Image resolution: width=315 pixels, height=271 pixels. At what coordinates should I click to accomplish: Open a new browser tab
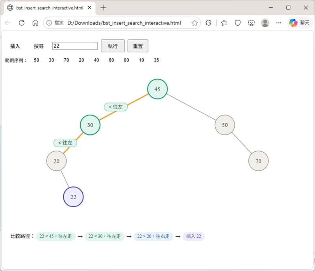(103, 8)
